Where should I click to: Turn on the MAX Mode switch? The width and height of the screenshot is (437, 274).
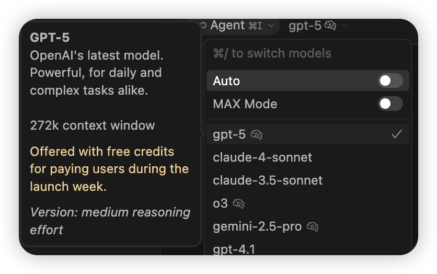click(x=390, y=104)
